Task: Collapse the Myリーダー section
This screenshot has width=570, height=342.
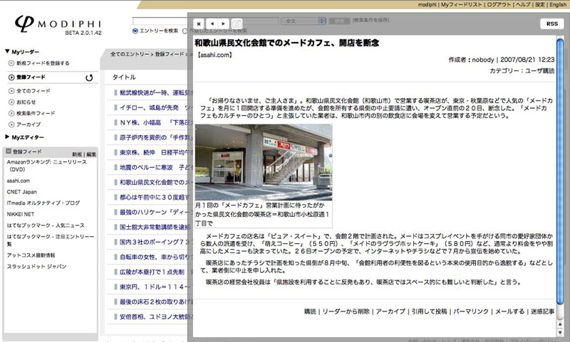Action: point(7,51)
